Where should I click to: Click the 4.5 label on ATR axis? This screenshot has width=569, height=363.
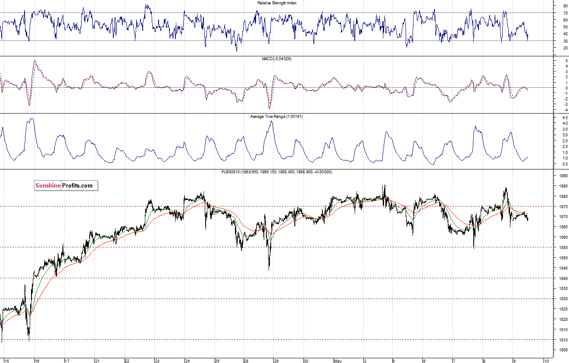[x=565, y=117]
